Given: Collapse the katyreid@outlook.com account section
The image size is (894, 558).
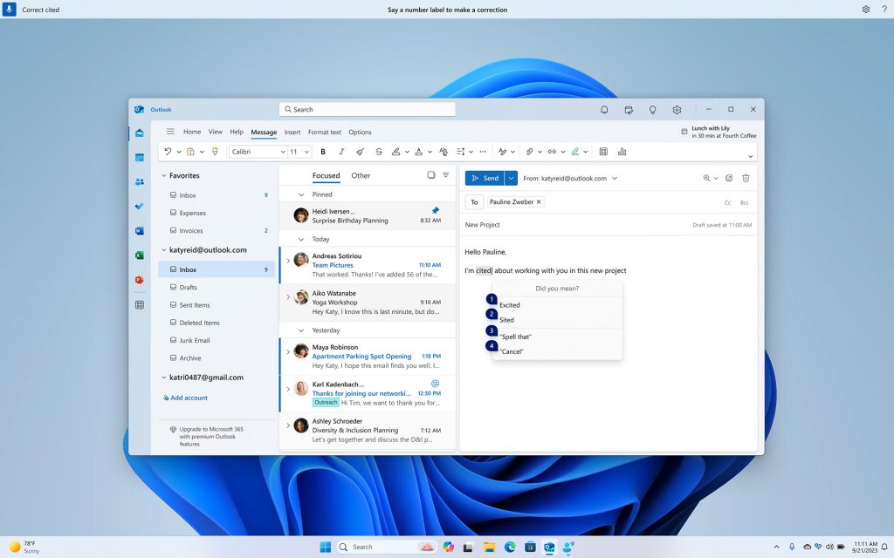Looking at the screenshot, I should point(162,250).
